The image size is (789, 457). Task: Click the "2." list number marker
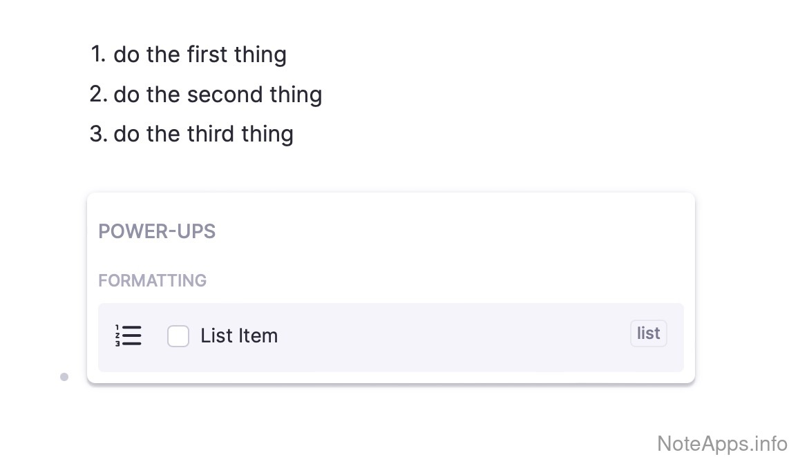point(98,95)
